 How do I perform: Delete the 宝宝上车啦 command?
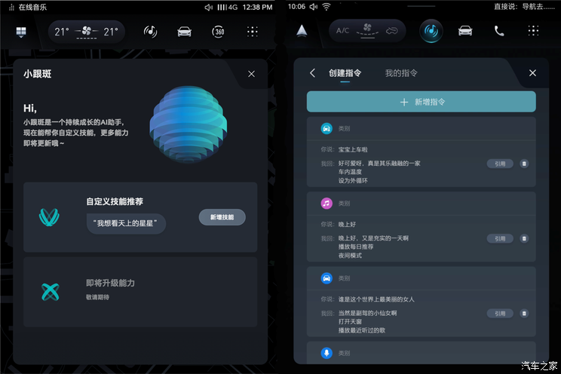[524, 164]
